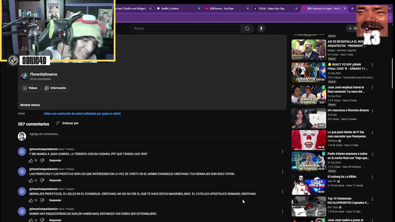Image resolution: width=395 pixels, height=222 pixels.
Task: Open 'Pedro Infante enamora a todos' thumbnail
Action: pos(309,161)
